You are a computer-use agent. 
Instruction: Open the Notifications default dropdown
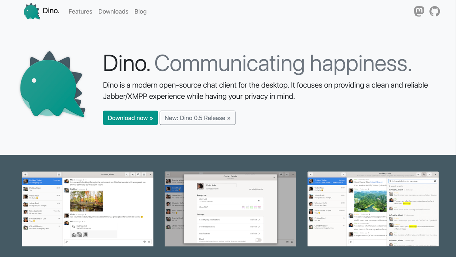tap(255, 234)
